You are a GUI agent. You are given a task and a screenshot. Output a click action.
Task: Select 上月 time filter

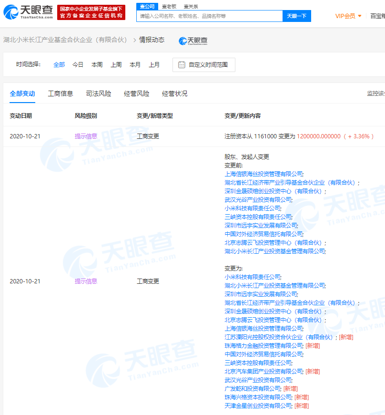154,64
